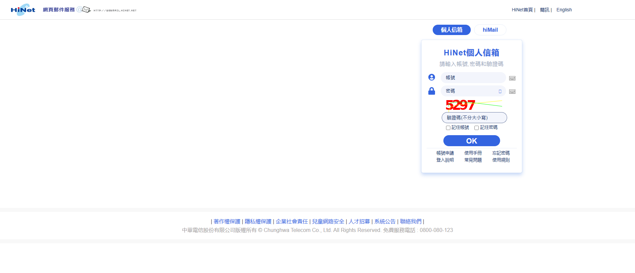
Task: Open 人才招募 footer link
Action: tap(359, 221)
